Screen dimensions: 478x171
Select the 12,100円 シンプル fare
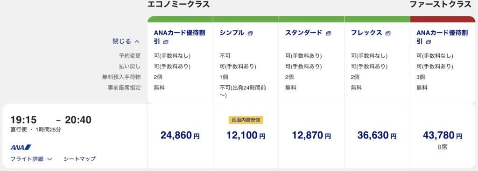(x=246, y=136)
